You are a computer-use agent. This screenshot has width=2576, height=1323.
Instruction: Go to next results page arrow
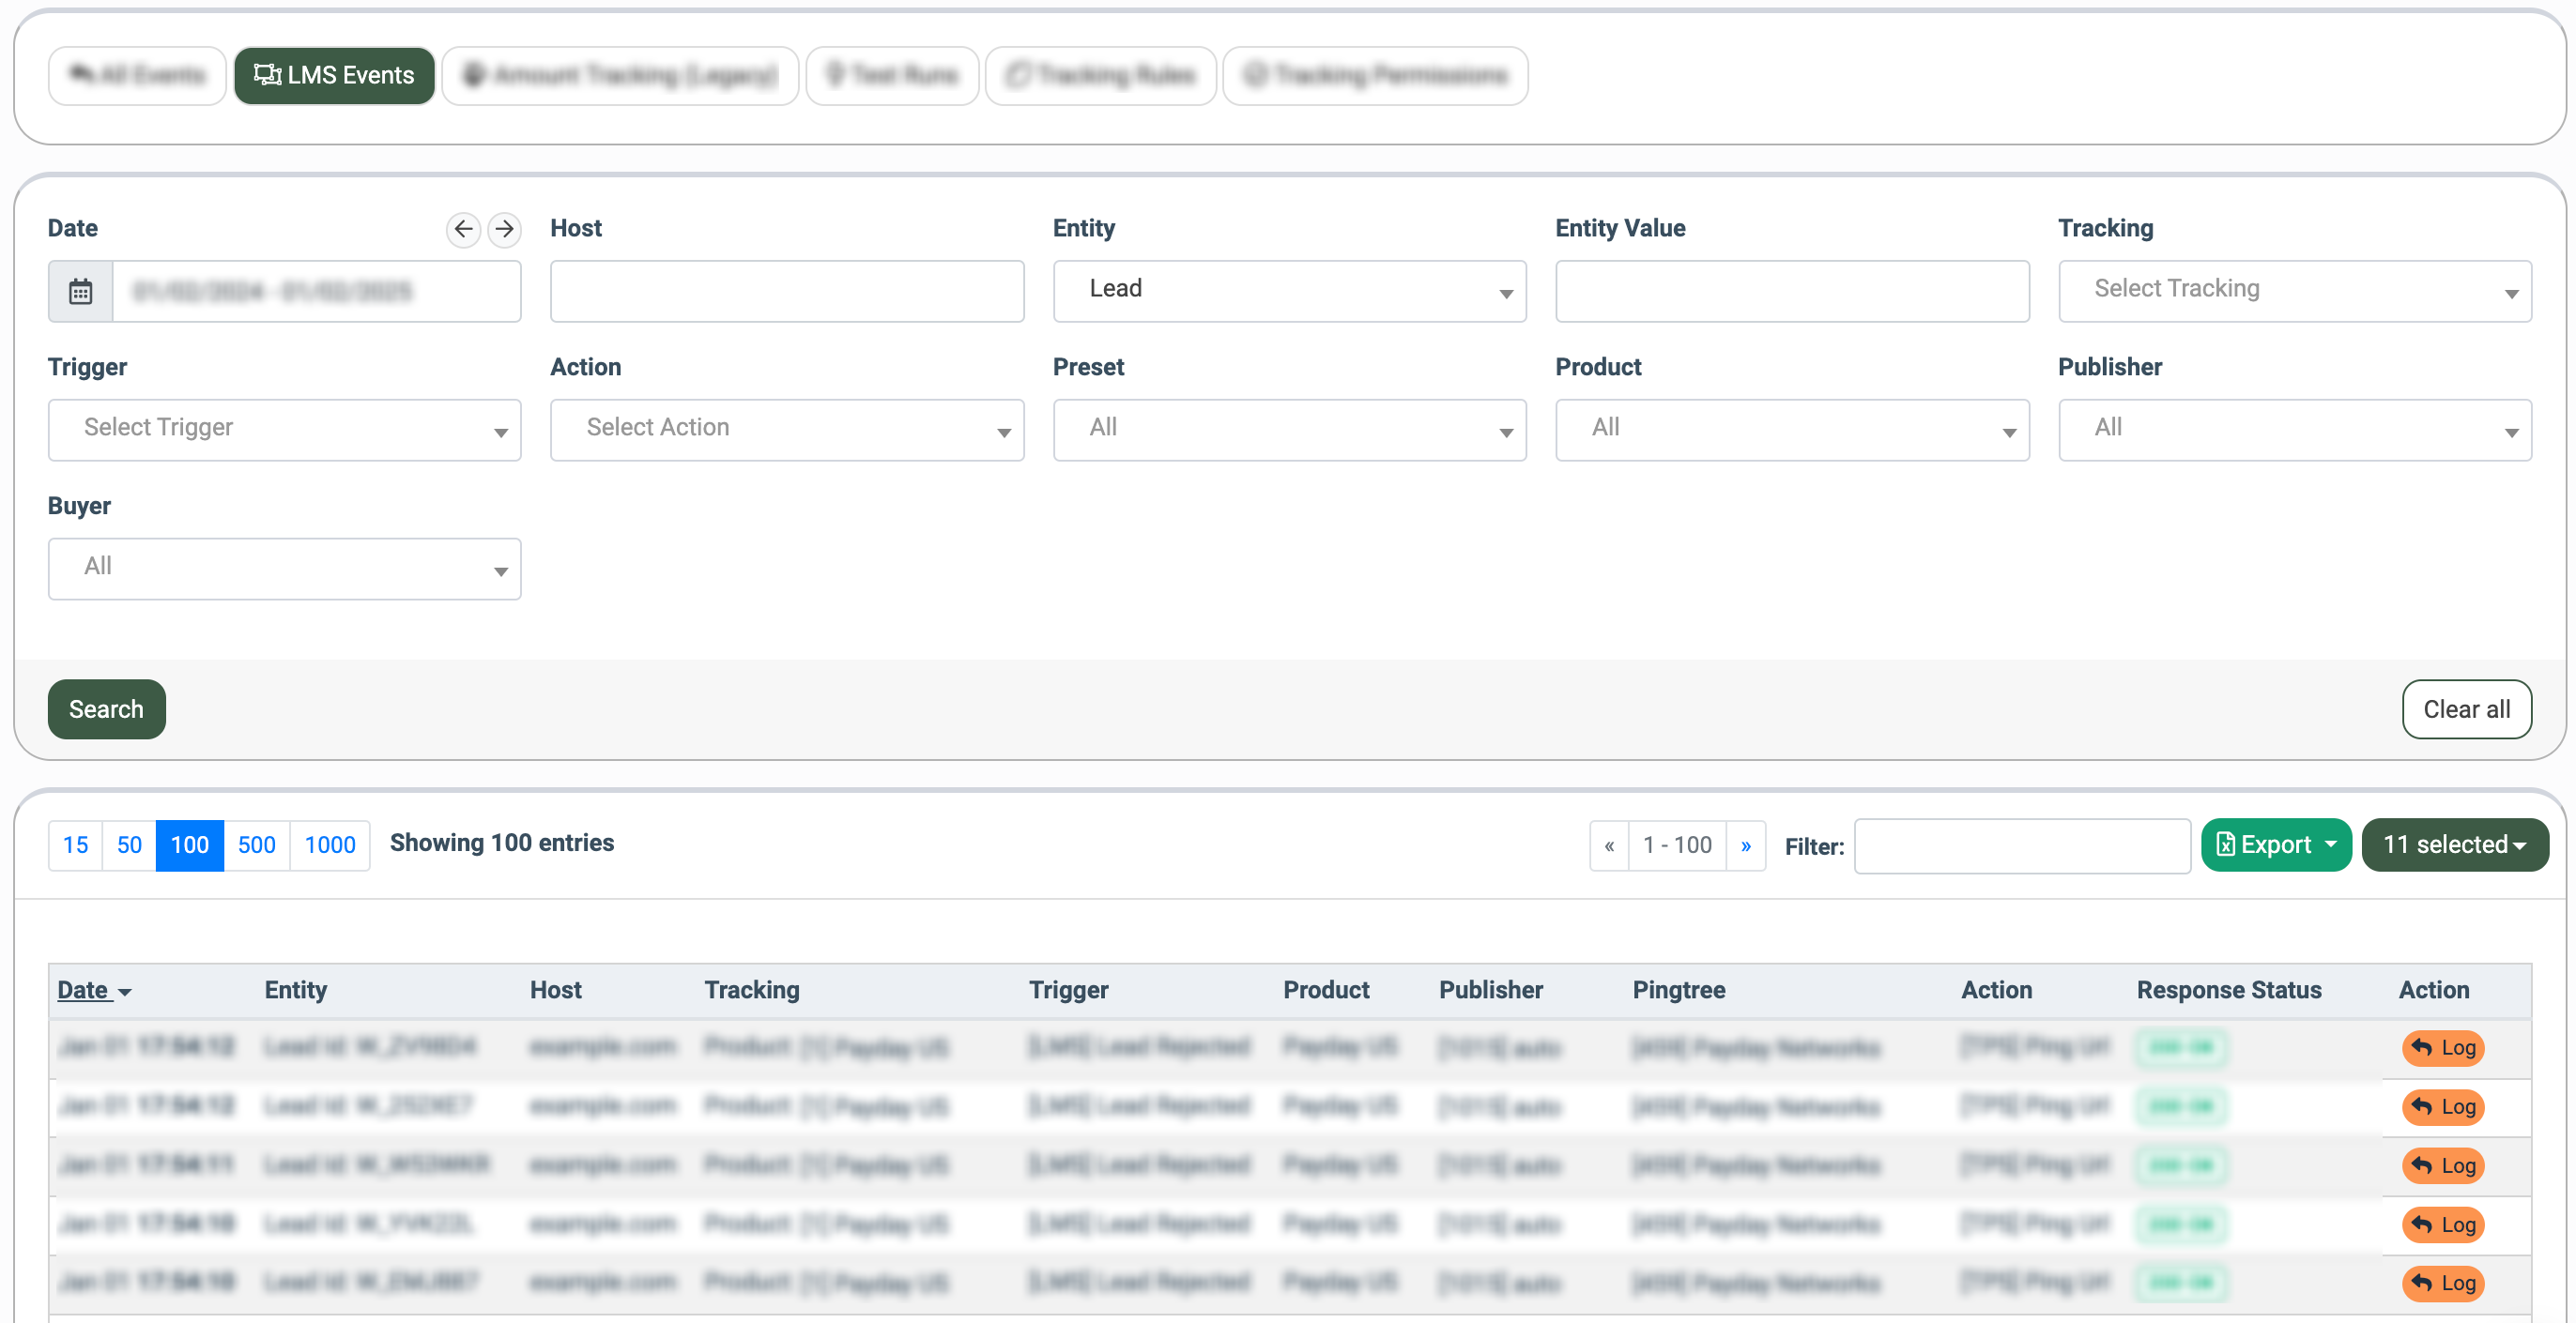coord(1745,845)
